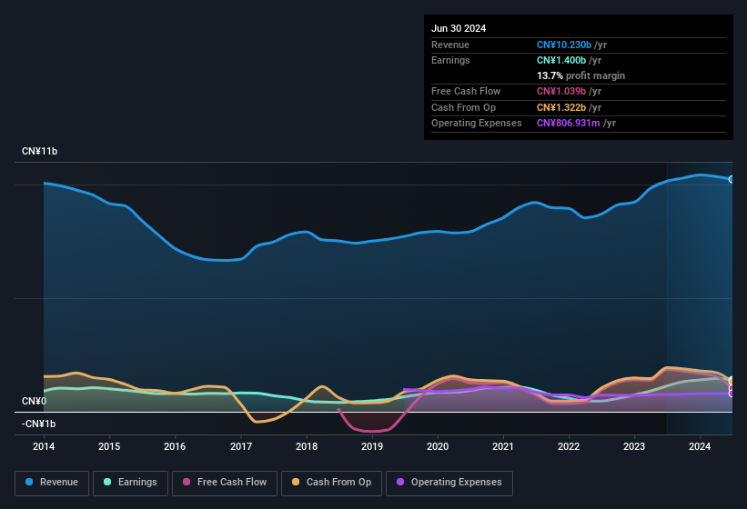Click the CN¥11b y-axis label
Image resolution: width=747 pixels, height=509 pixels.
[x=40, y=151]
